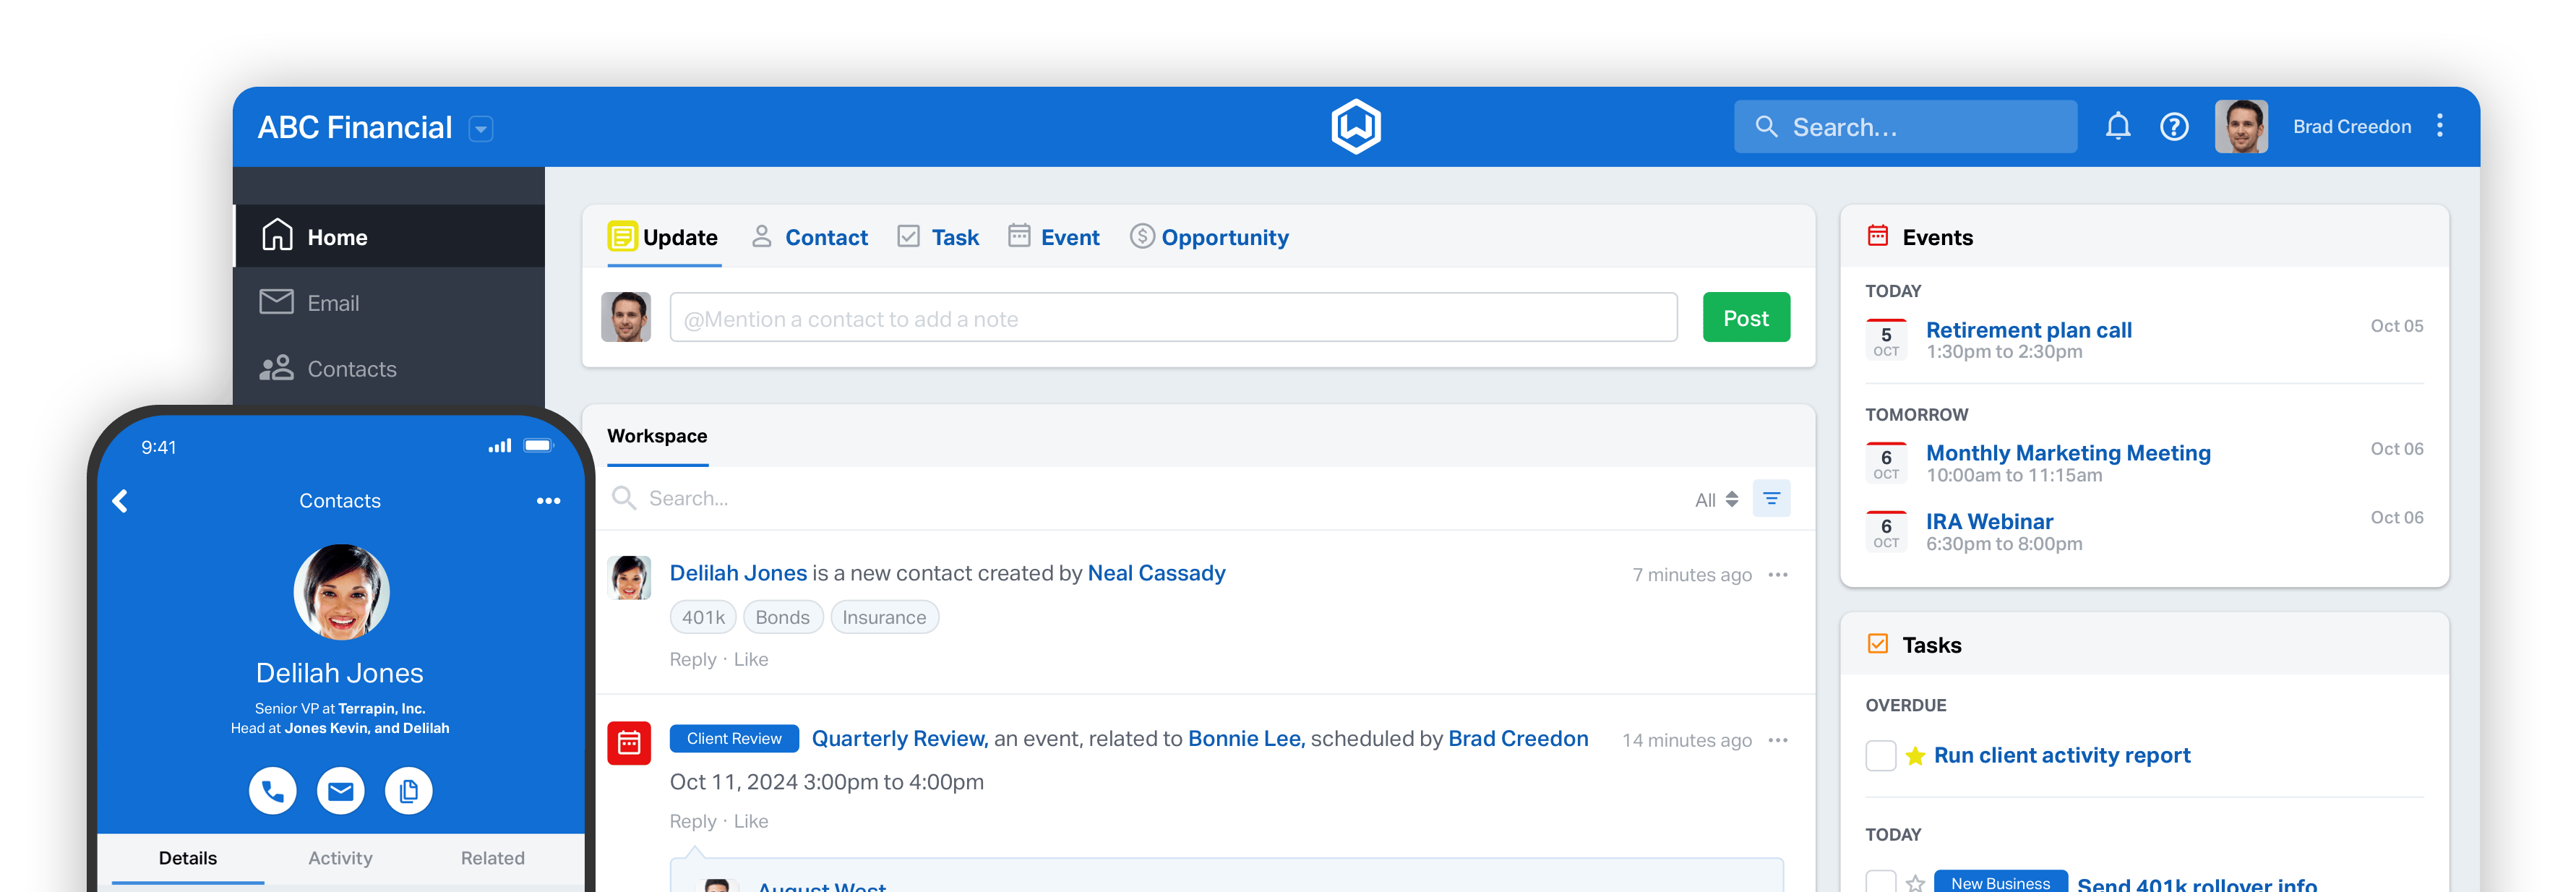Screen dimensions: 2576x892
Task: Open the Neal Cassady link
Action: tap(1156, 574)
